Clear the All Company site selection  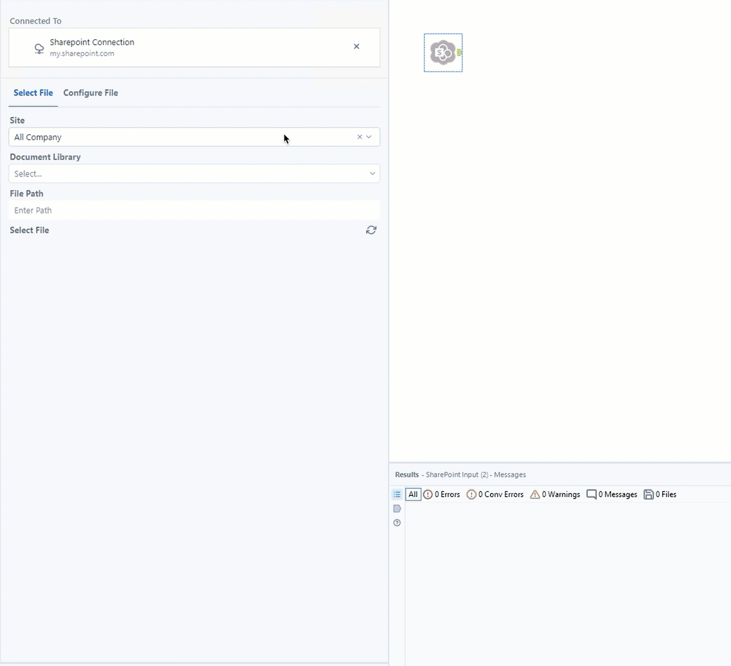coord(359,137)
